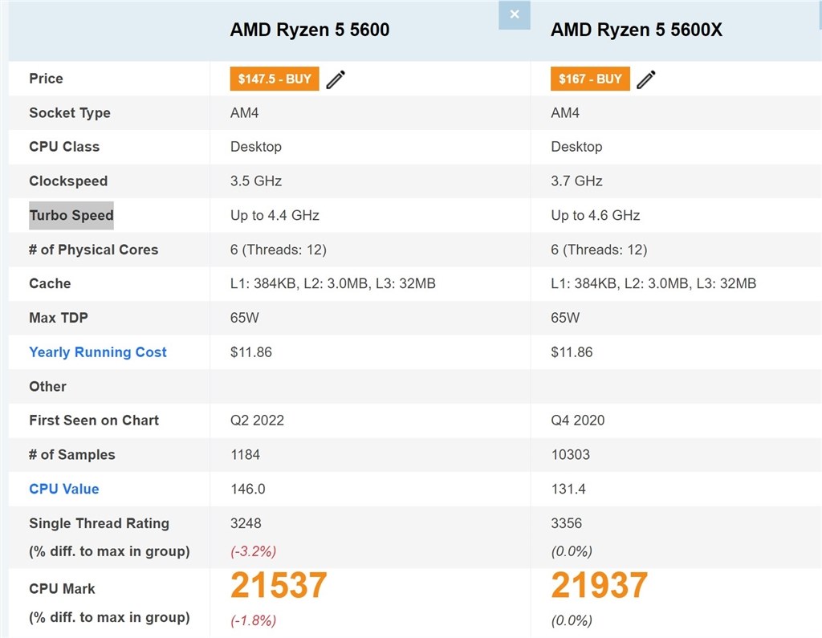Click the Price row label
The image size is (822, 638).
click(46, 79)
